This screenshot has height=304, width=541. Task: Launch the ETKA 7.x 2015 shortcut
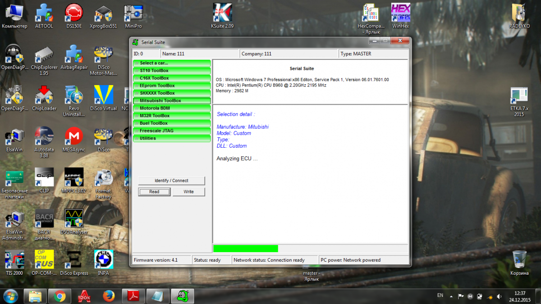(519, 101)
